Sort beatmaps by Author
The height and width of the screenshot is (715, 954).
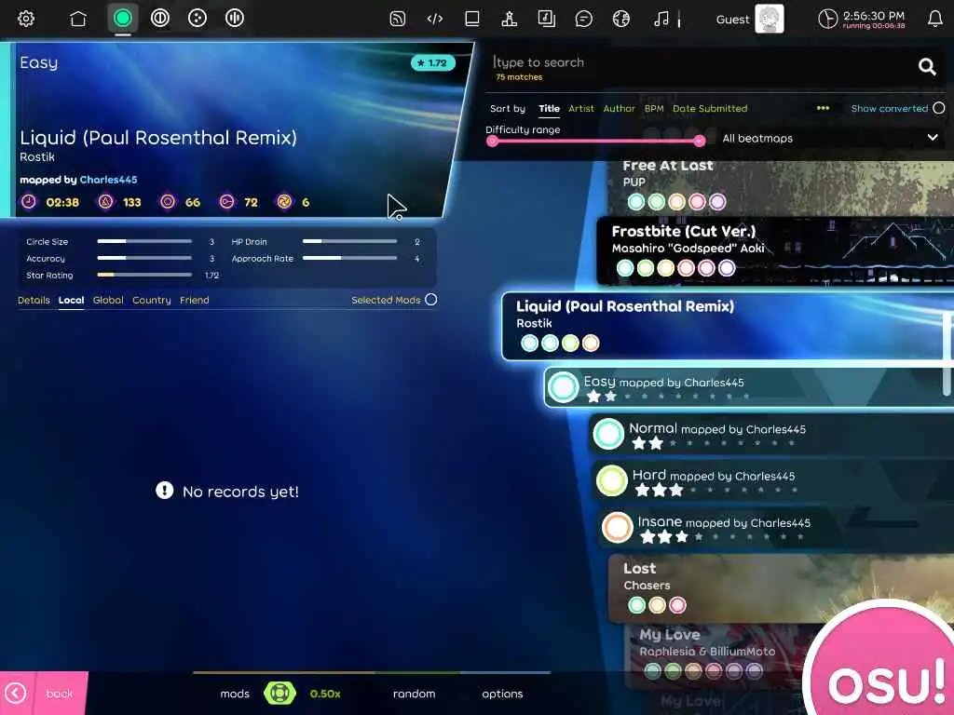[x=619, y=109]
